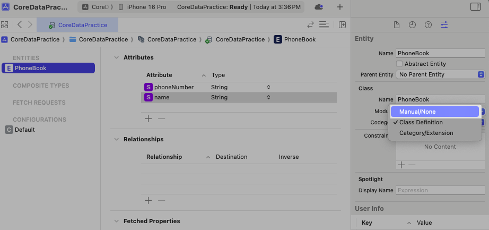This screenshot has width=489, height=230.
Task: Click the Inverse column header
Action: (289, 157)
